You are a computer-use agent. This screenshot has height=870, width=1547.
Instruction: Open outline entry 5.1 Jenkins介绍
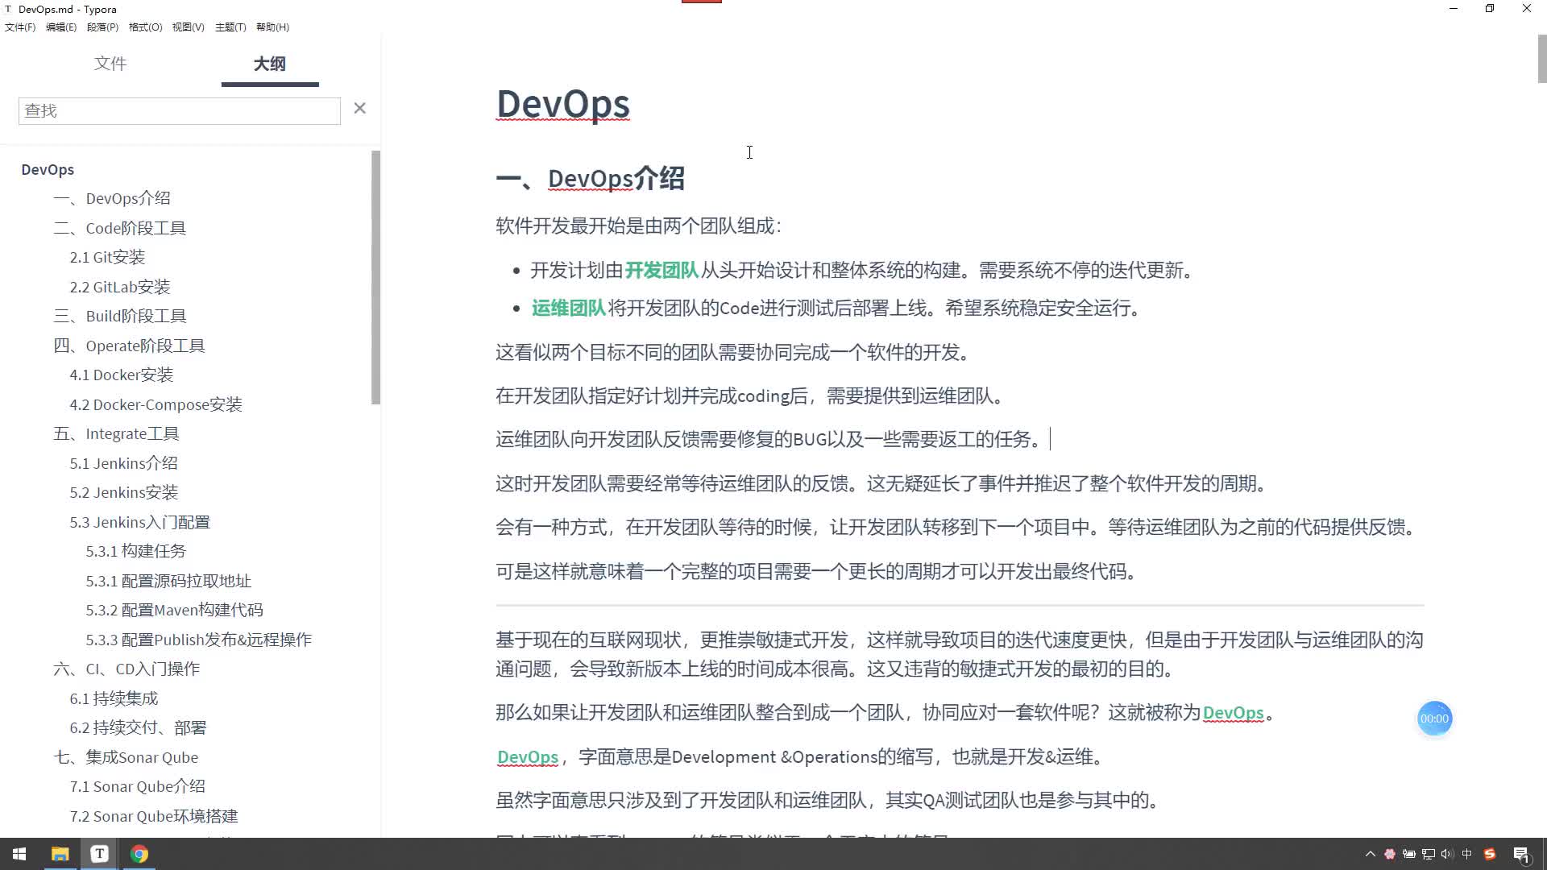[123, 463]
